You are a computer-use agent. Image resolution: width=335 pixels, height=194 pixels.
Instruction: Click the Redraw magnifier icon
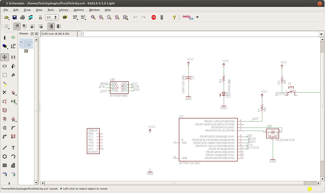(117, 17)
